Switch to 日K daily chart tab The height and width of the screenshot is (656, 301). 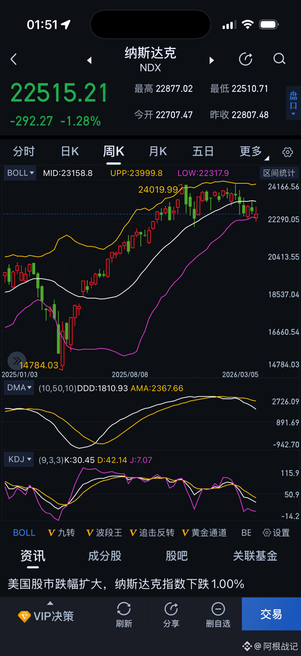(70, 152)
